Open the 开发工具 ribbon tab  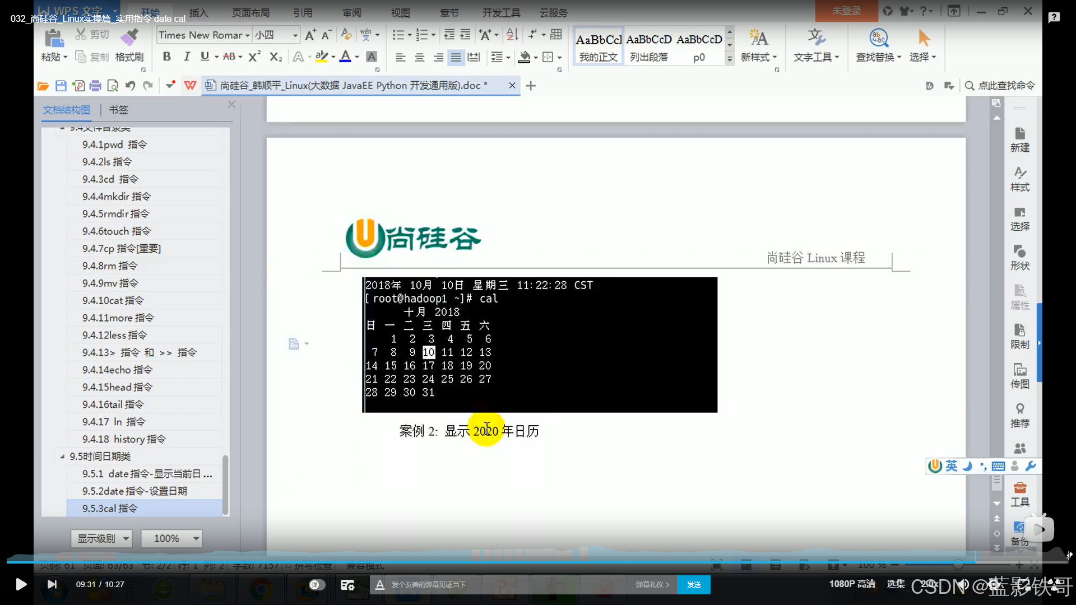[x=501, y=12]
